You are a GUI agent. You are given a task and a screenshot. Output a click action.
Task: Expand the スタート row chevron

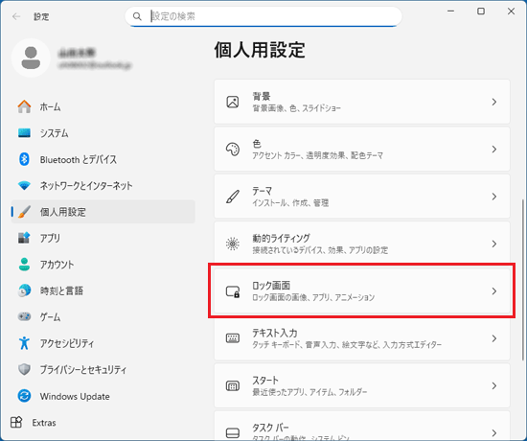(494, 385)
